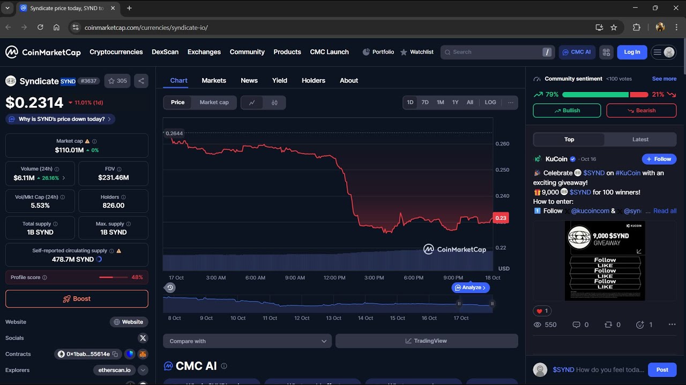686x385 pixels.
Task: Click the post comment input box
Action: [598, 369]
